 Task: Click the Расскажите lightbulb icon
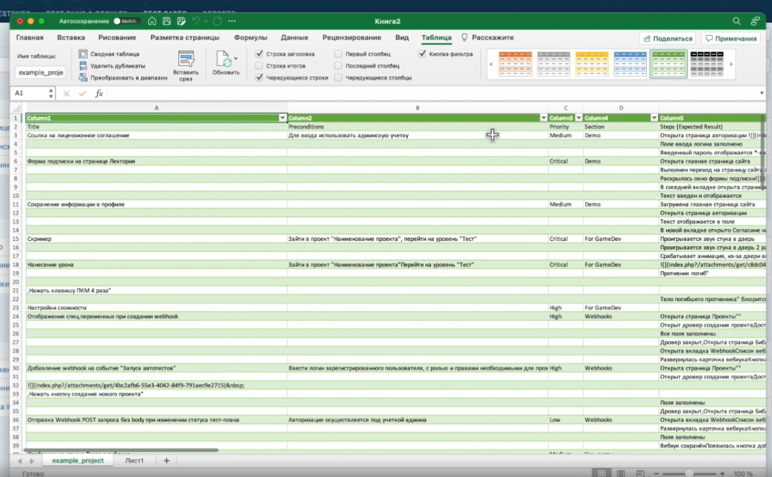[464, 38]
